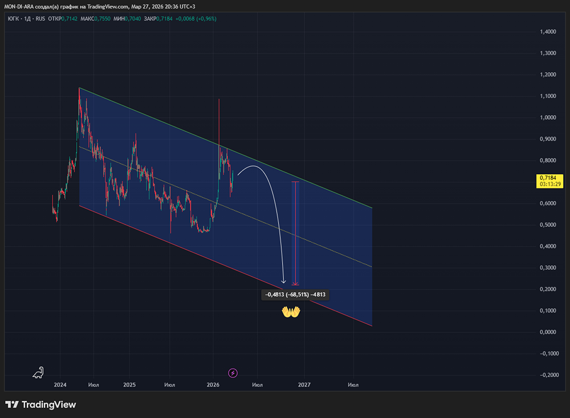Click the ОТКР 0,7142 open value
570x418 pixels.
[63, 19]
